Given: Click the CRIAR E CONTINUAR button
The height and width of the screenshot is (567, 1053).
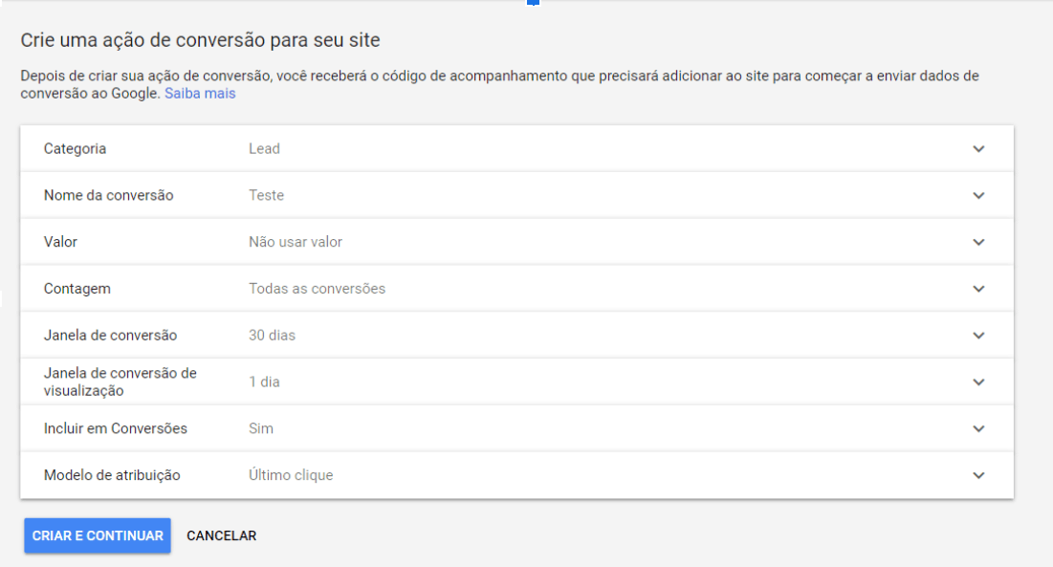Looking at the screenshot, I should pyautogui.click(x=98, y=535).
